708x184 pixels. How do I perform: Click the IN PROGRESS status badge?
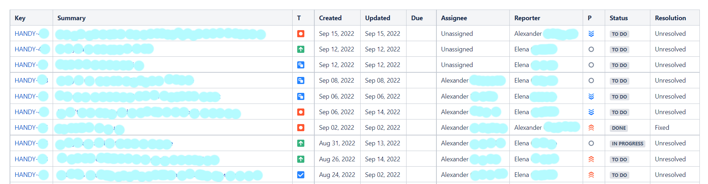(628, 144)
